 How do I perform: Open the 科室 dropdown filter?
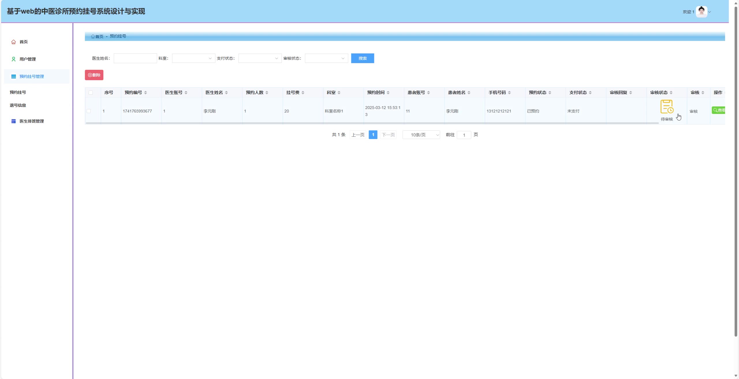click(193, 58)
